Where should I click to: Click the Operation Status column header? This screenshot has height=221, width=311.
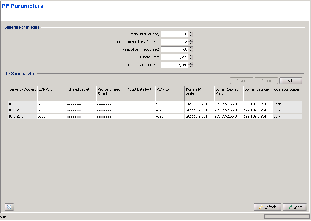287,90
